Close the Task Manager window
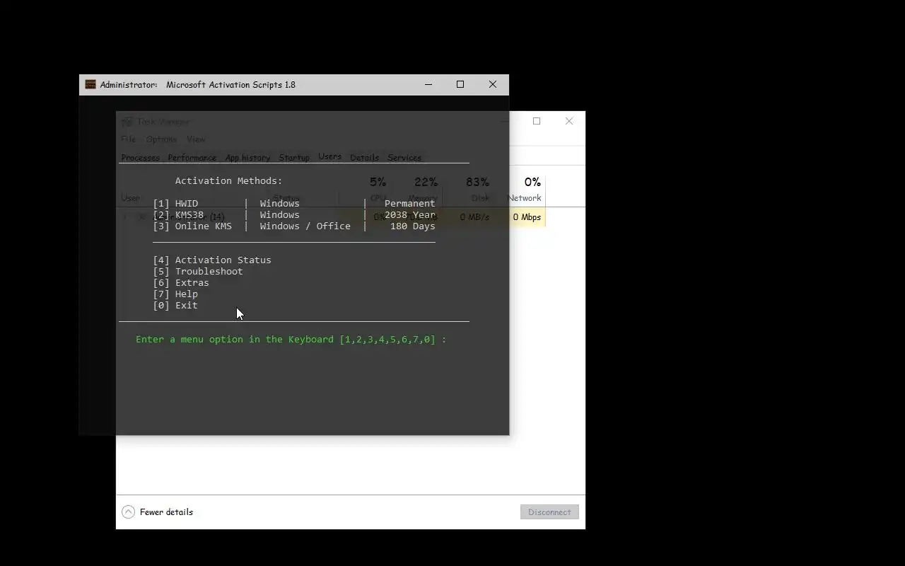Screen dimensions: 905x566 [569, 121]
